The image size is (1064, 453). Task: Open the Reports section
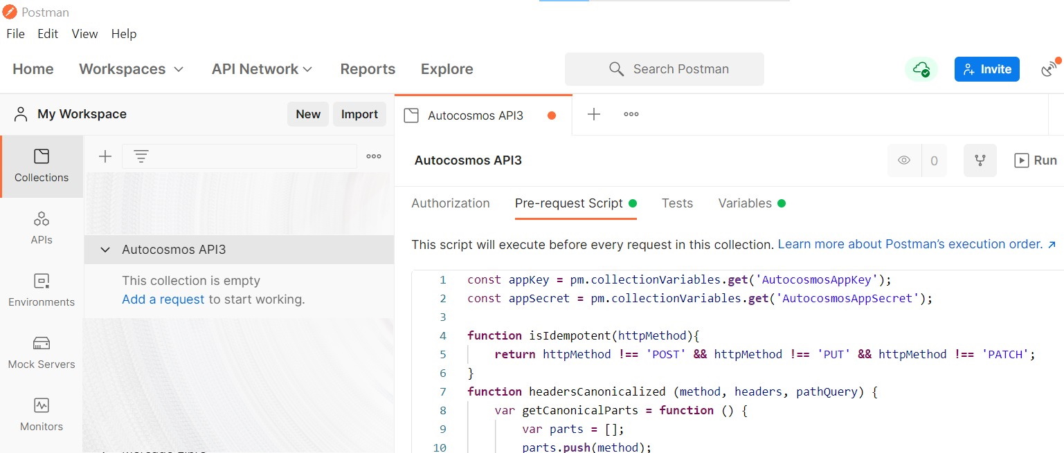click(x=368, y=69)
